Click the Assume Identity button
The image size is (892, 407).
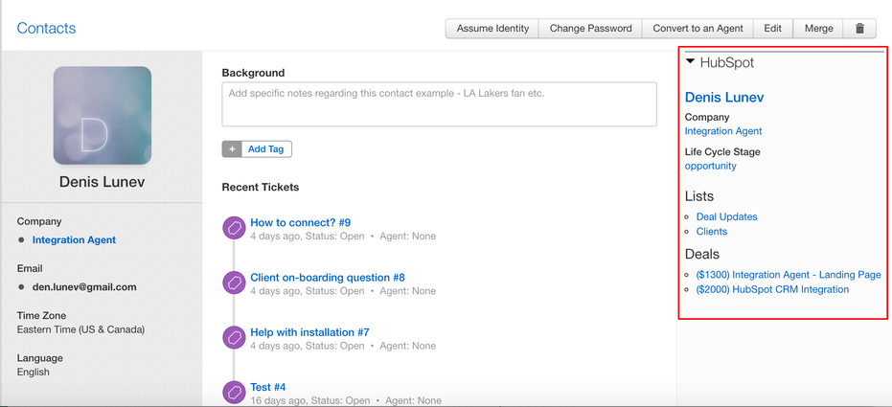click(x=492, y=29)
